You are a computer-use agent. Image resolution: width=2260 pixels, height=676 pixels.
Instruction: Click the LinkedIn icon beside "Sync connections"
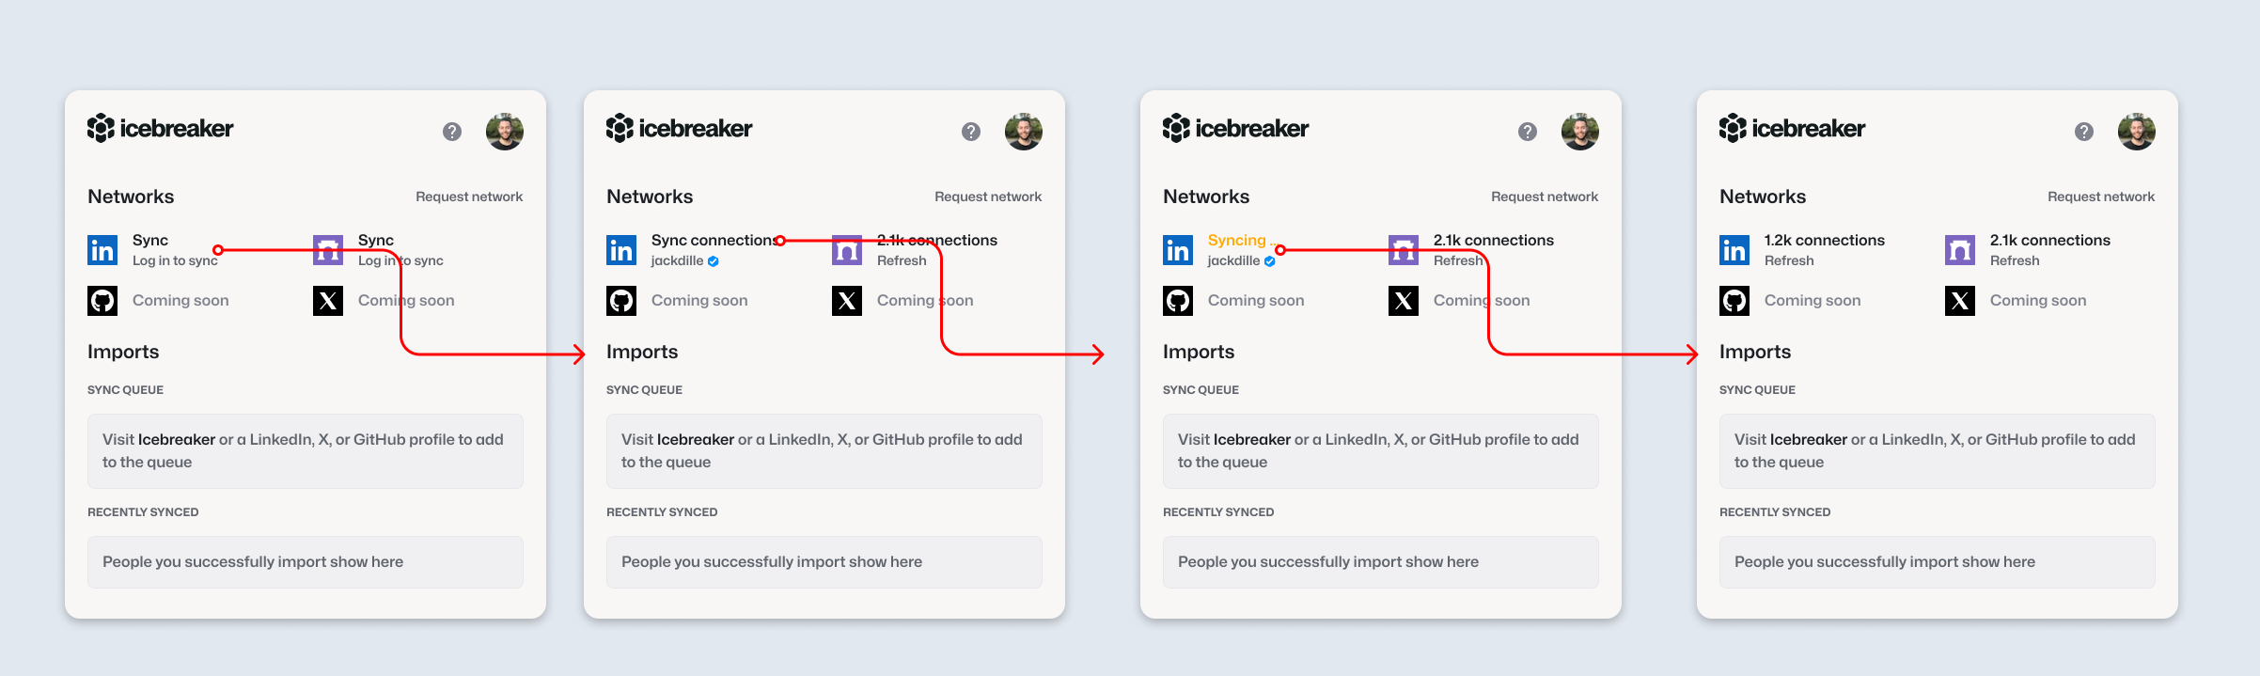(x=621, y=250)
